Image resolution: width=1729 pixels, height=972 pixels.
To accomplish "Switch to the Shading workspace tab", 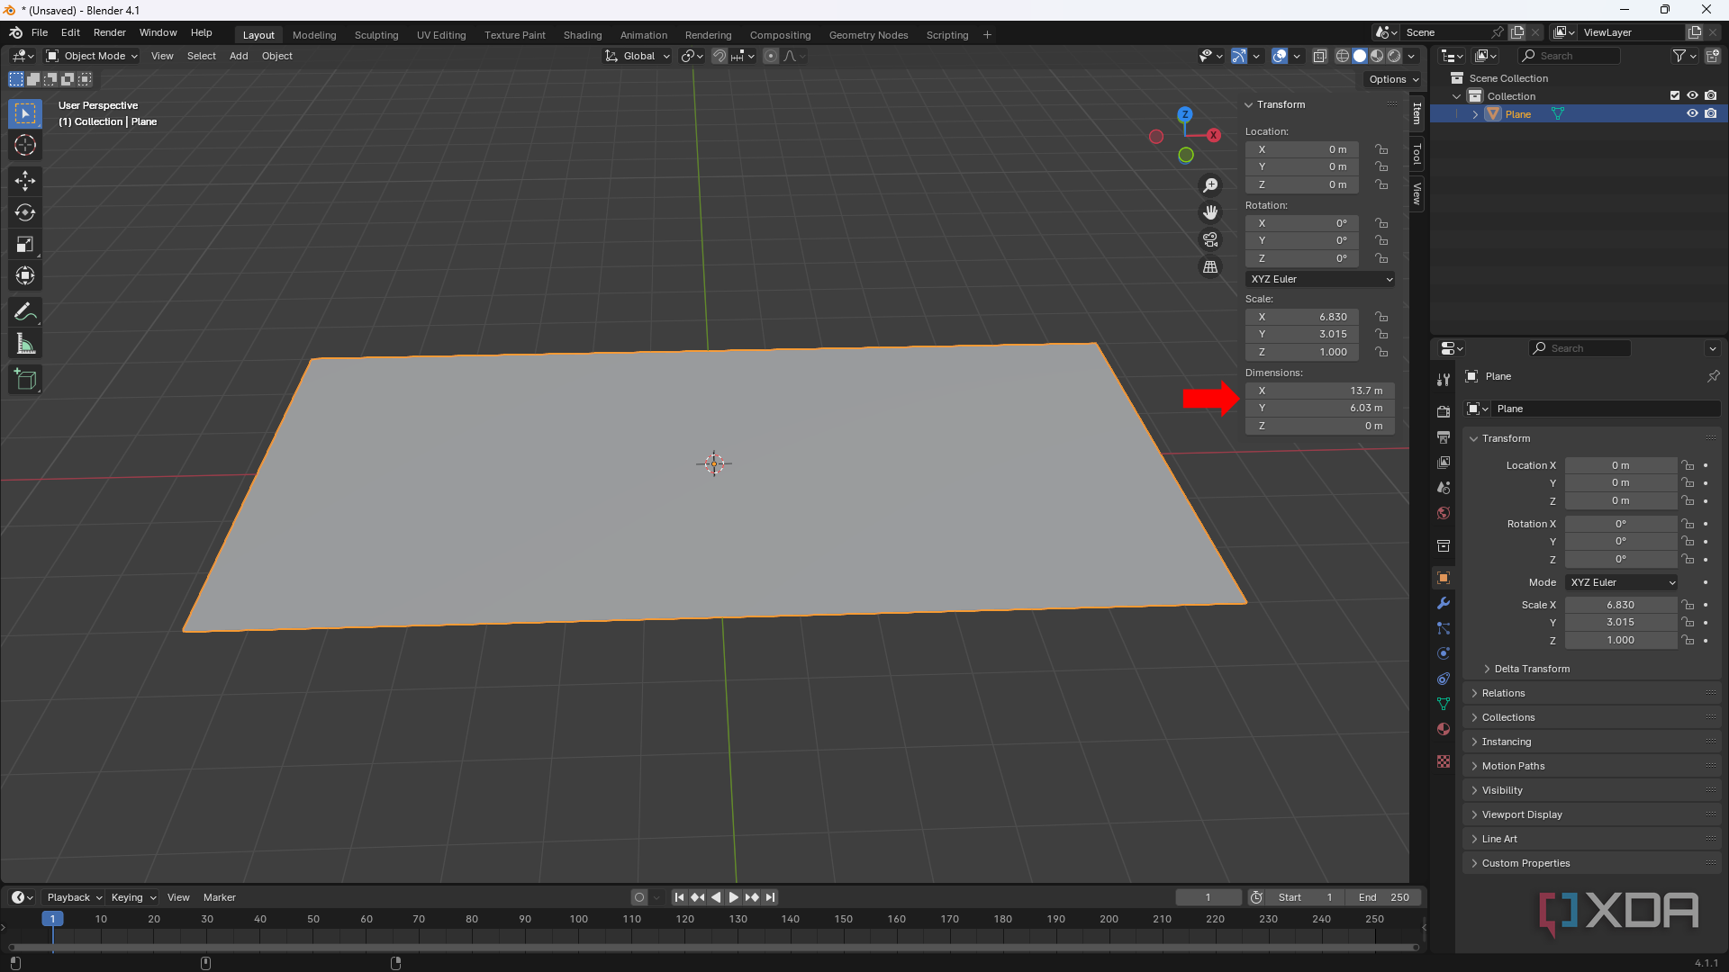I will click(x=583, y=34).
